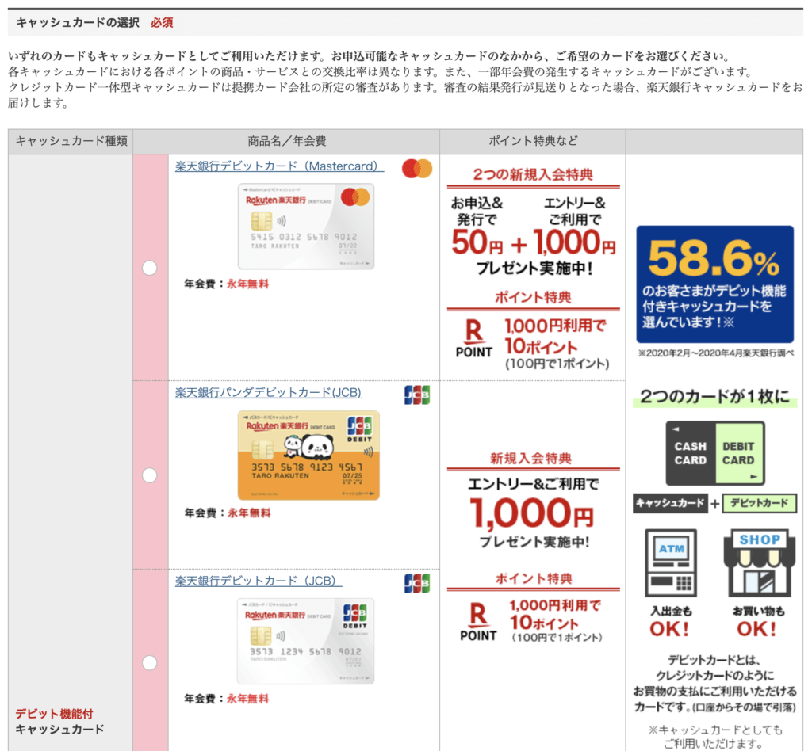Image resolution: width=812 pixels, height=751 pixels.
Task: Pick the 楽天銀行デビットカード (JCB) radio button
Action: [150, 662]
